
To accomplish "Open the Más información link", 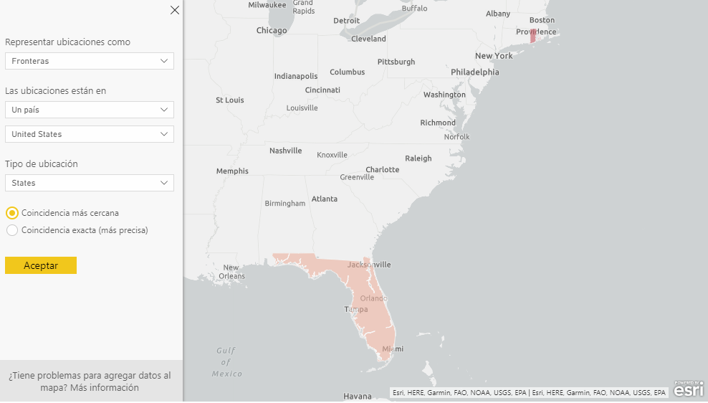I will 105,388.
